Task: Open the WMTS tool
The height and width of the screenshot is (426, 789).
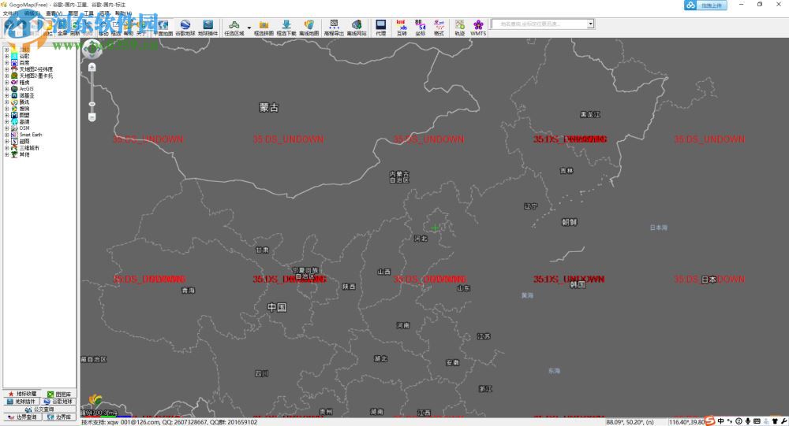Action: [x=478, y=28]
